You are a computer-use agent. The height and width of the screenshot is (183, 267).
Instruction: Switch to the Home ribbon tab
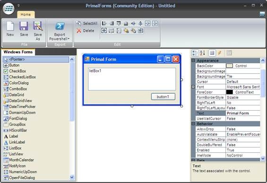pos(26,15)
